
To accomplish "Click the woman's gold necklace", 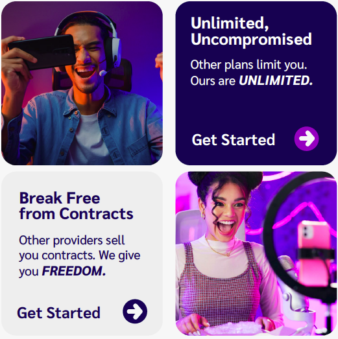I will click(x=221, y=249).
